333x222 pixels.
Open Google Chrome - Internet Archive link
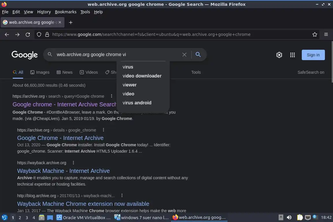click(60, 138)
